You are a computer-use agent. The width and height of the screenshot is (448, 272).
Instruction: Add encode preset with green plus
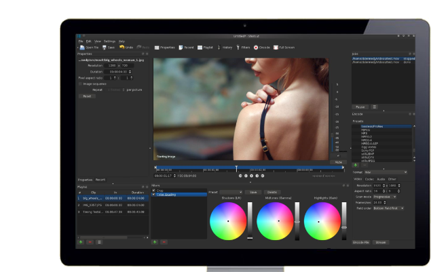click(x=356, y=166)
